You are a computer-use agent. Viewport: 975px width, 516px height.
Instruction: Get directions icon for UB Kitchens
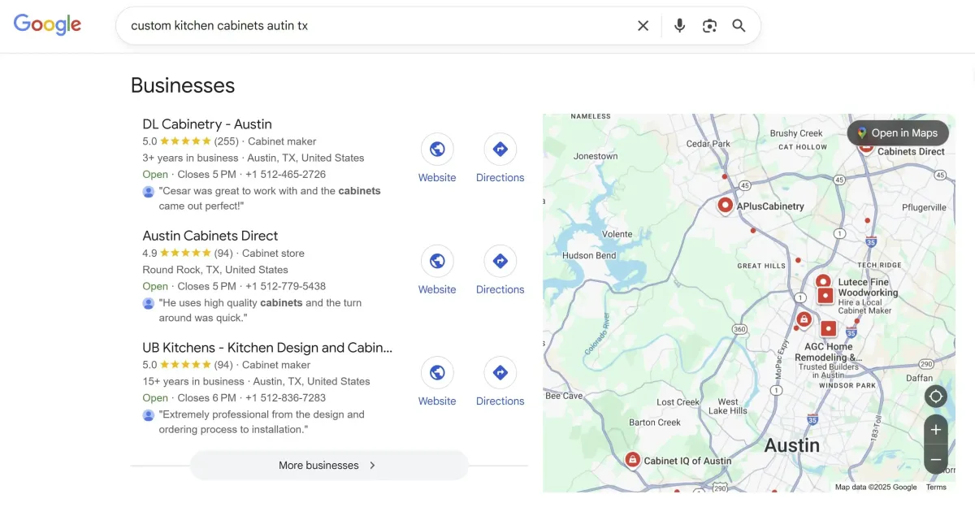500,373
